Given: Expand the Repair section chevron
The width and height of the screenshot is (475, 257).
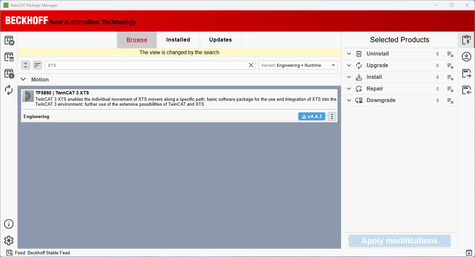Looking at the screenshot, I should pyautogui.click(x=349, y=89).
